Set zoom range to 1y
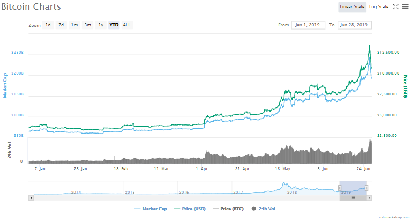 101,25
